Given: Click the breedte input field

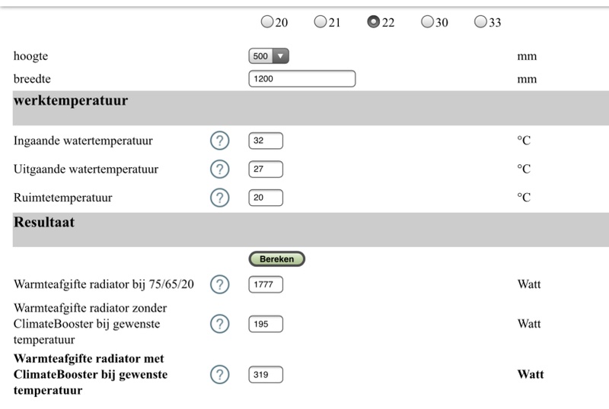Looking at the screenshot, I should click(301, 78).
